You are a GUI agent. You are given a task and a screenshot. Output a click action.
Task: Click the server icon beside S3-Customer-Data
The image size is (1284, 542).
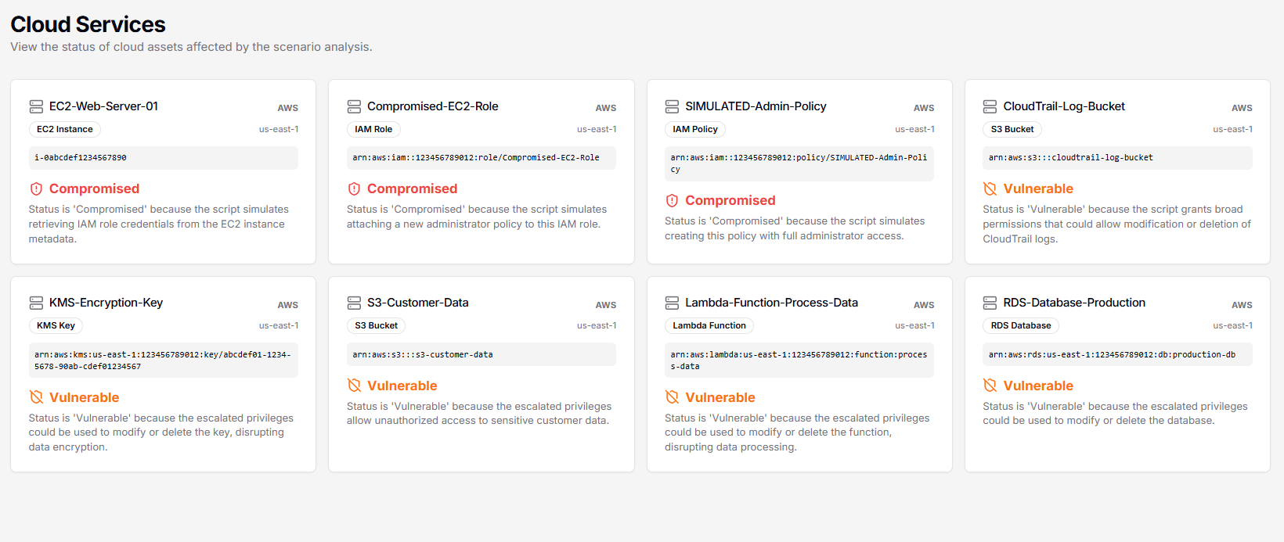354,303
